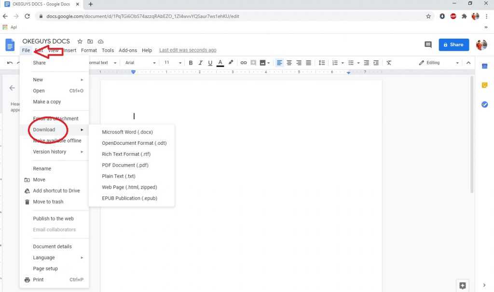The height and width of the screenshot is (292, 494).
Task: Open the text color picker
Action: coord(220,63)
